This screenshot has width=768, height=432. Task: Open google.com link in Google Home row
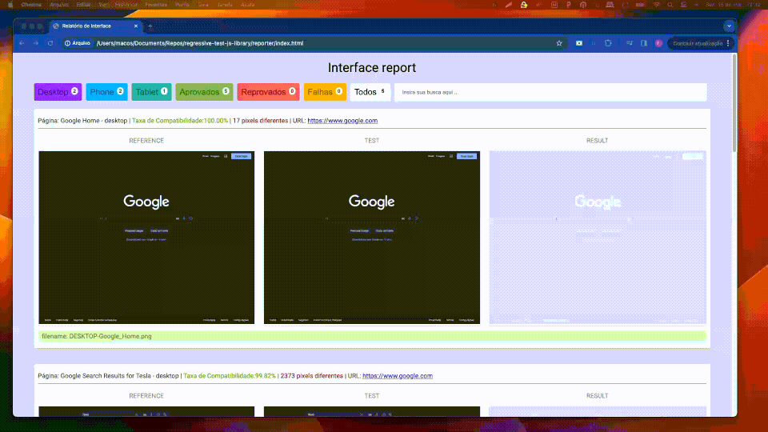[342, 121]
